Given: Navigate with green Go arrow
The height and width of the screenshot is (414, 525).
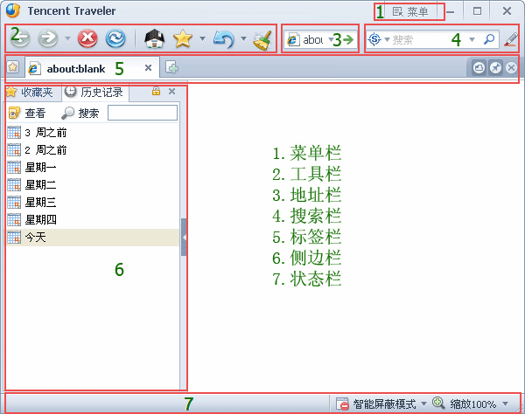Looking at the screenshot, I should pos(348,40).
